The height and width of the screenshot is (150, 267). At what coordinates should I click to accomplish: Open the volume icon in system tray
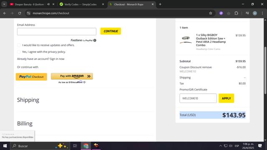click(231, 146)
